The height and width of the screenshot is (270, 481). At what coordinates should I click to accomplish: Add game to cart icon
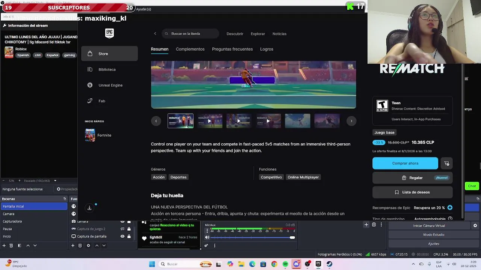point(446,163)
